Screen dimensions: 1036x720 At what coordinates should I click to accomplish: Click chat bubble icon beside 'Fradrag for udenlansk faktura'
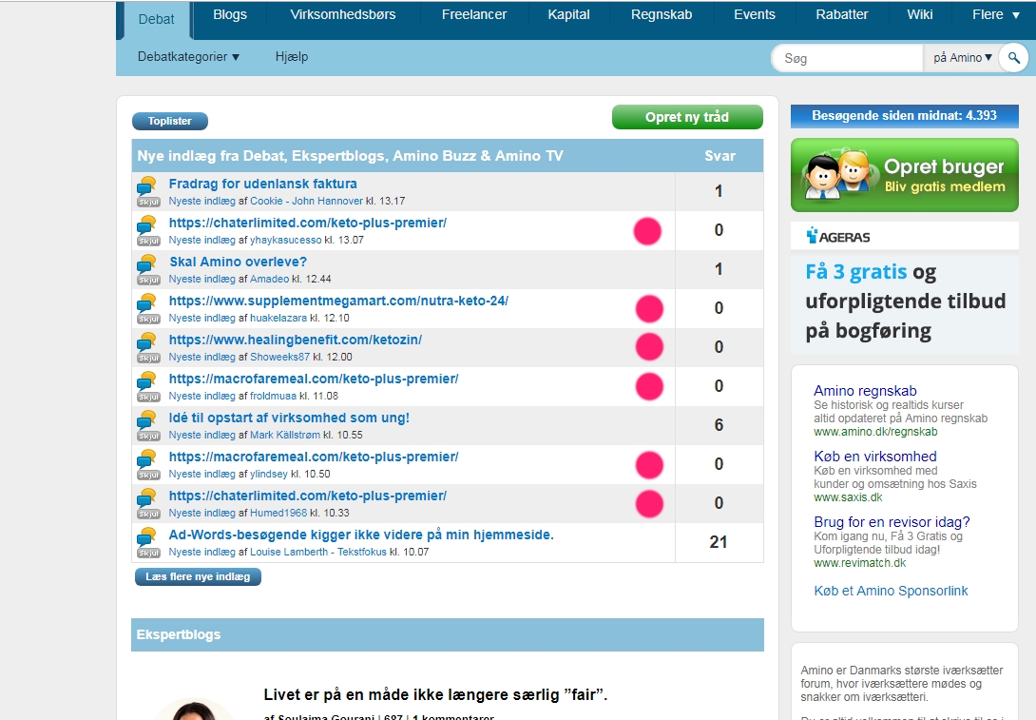tap(146, 185)
